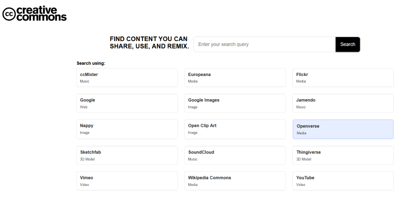Click the Creative Commons logo

tap(35, 14)
